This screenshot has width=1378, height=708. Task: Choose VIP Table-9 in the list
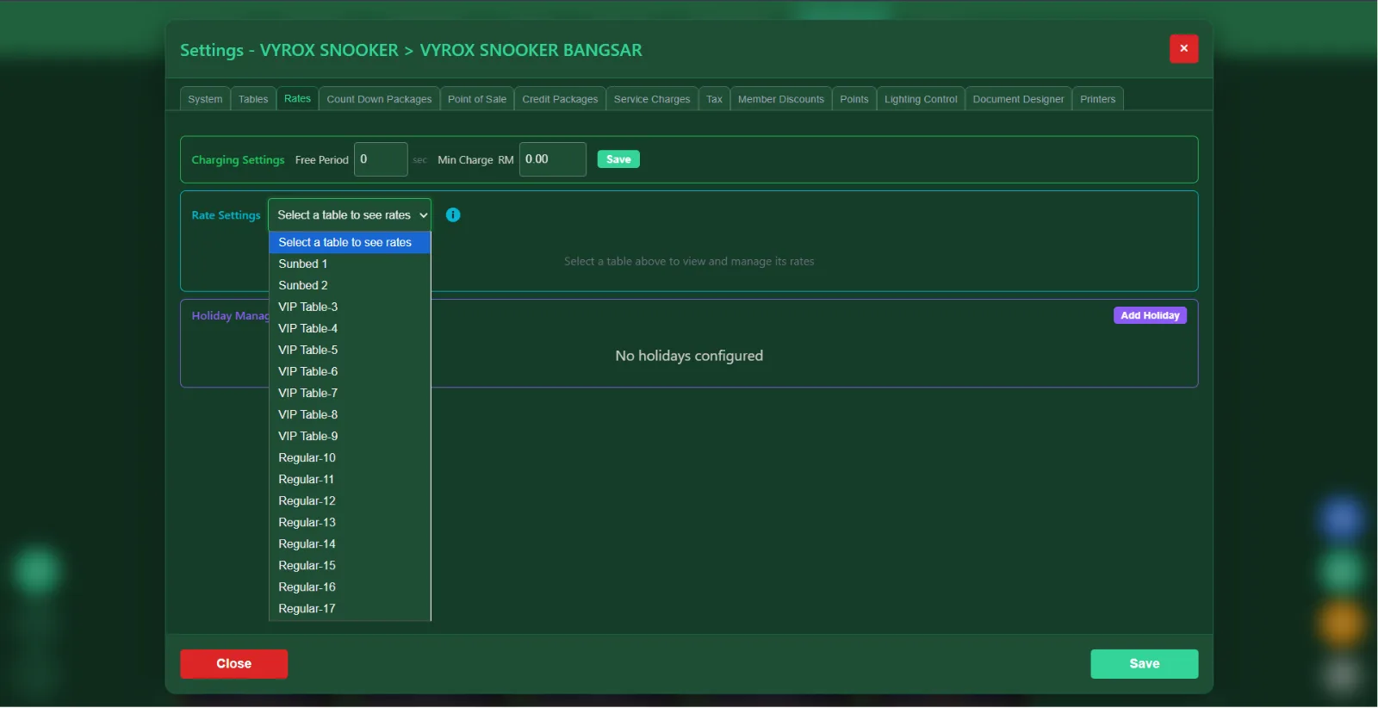pos(350,437)
